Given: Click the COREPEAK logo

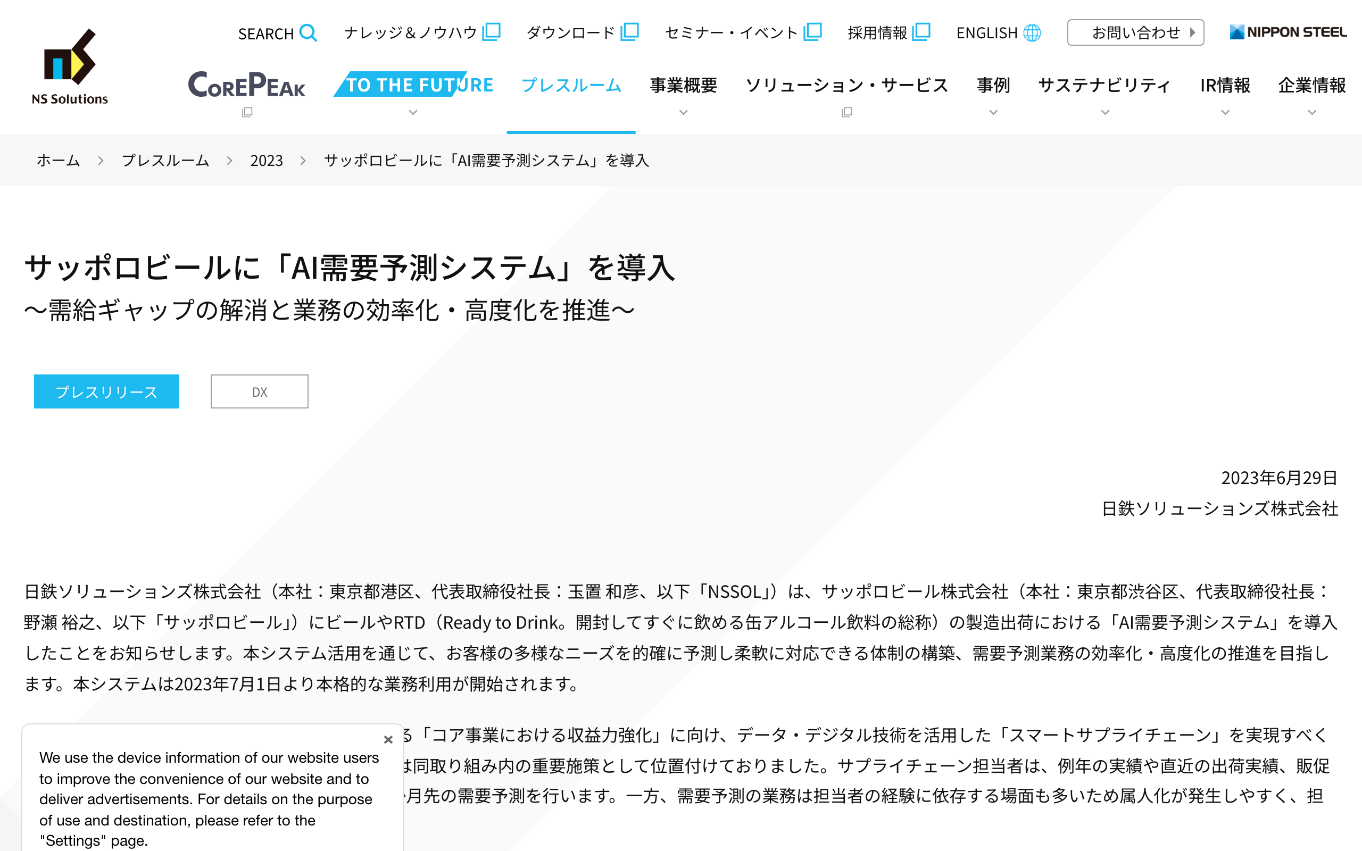Looking at the screenshot, I should pos(246,85).
